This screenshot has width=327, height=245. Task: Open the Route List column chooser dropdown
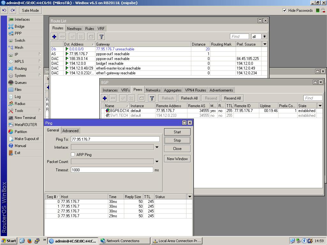click(x=265, y=44)
